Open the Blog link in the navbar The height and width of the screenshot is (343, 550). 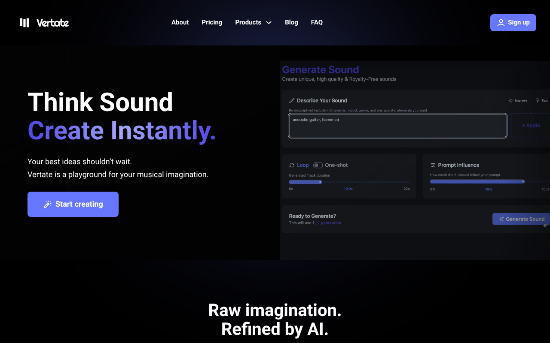tap(291, 22)
